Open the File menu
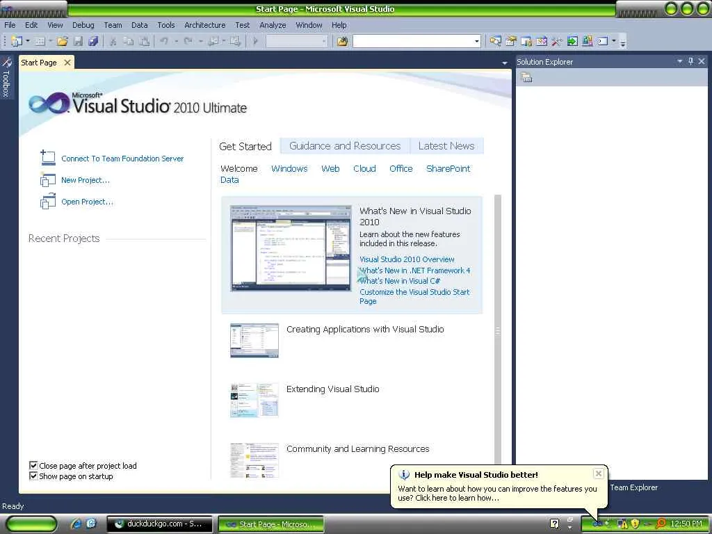 pyautogui.click(x=10, y=25)
